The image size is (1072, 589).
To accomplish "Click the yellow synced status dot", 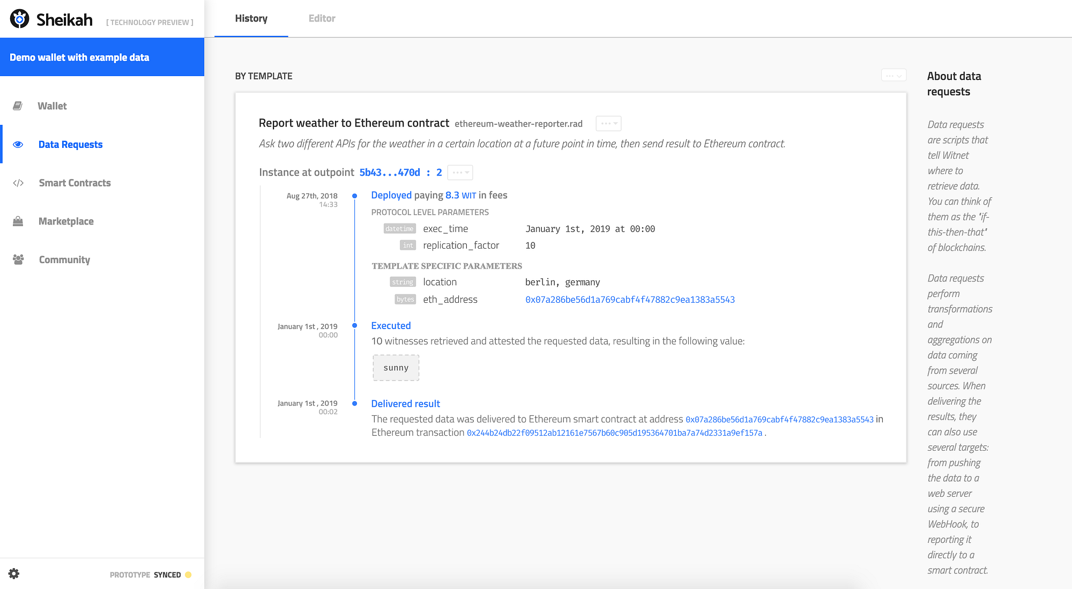I will [188, 575].
